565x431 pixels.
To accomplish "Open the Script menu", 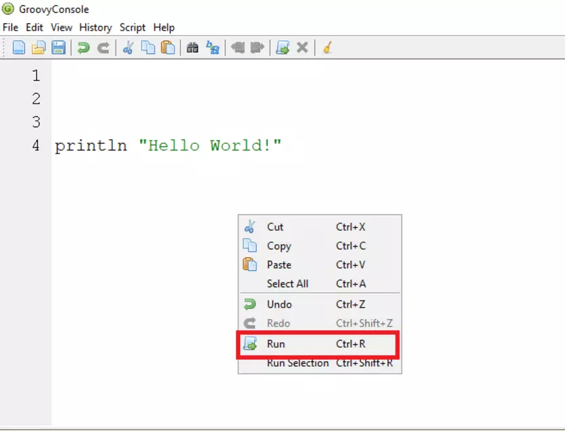I will pyautogui.click(x=132, y=27).
